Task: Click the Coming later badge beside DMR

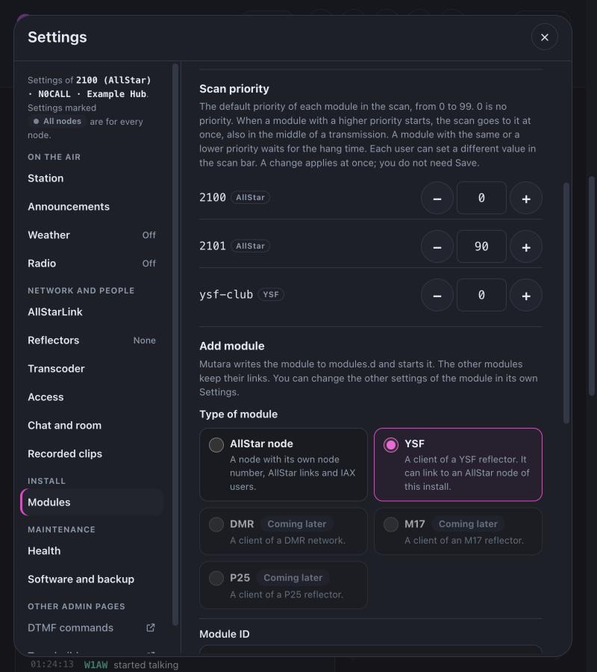Action: [297, 523]
